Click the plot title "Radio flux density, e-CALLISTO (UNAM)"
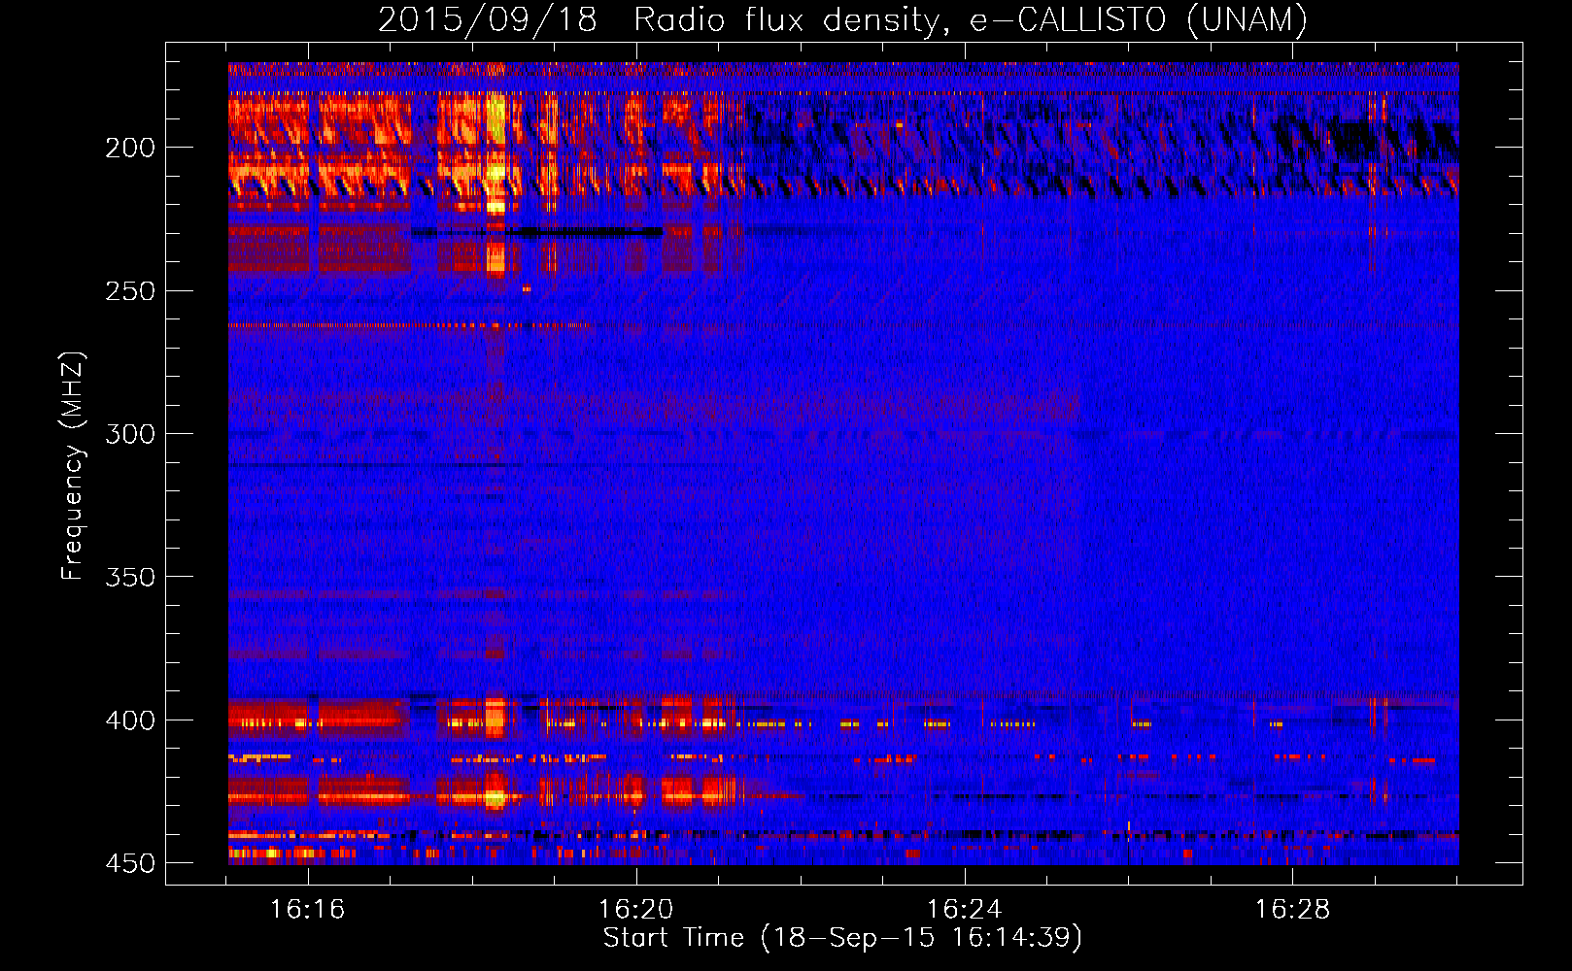The height and width of the screenshot is (971, 1572). 971,19
